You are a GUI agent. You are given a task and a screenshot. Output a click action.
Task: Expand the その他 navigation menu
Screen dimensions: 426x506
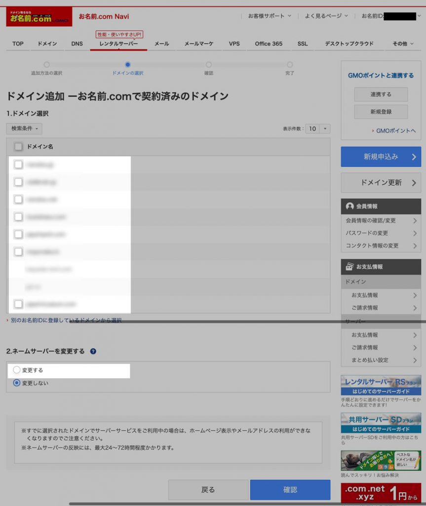(x=403, y=43)
